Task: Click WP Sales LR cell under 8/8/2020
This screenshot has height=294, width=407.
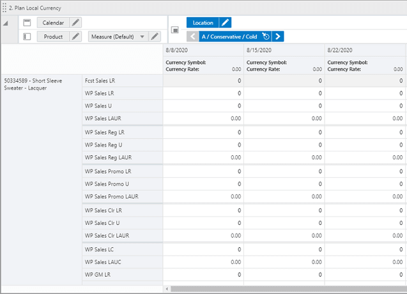Action: (203, 93)
